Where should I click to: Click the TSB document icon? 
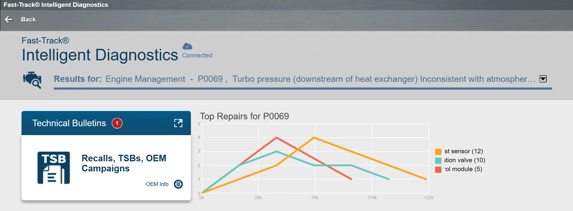pos(54,168)
